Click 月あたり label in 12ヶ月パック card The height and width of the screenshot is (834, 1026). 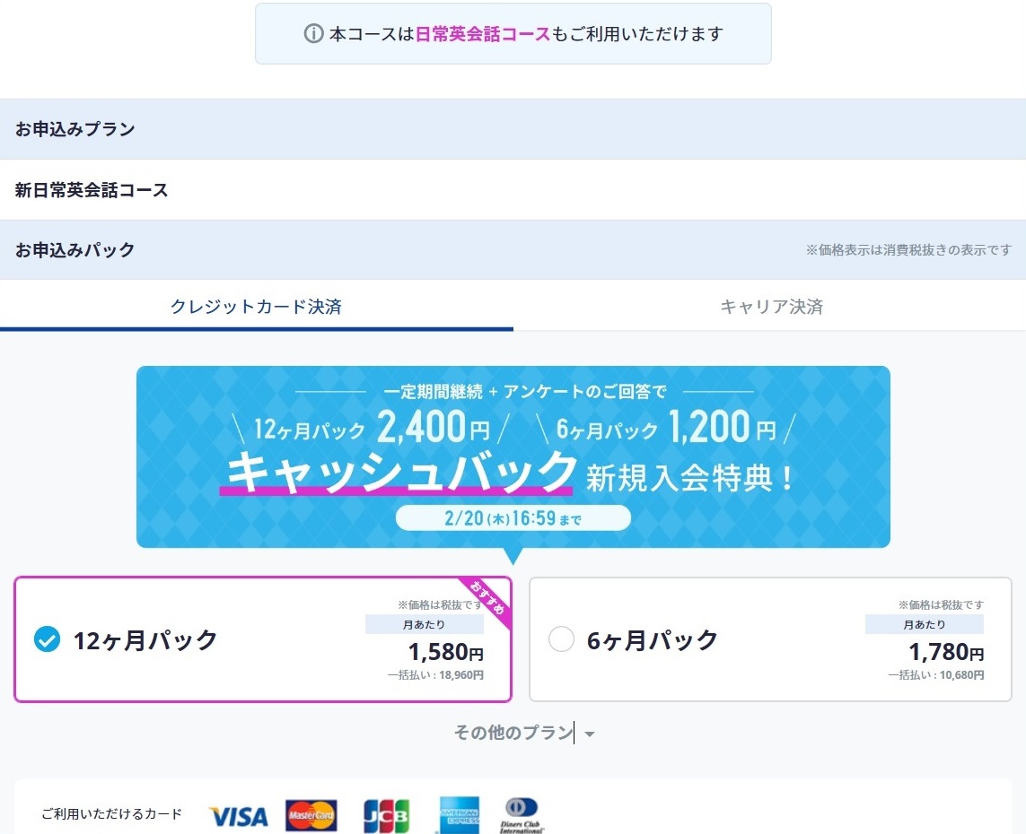(424, 624)
